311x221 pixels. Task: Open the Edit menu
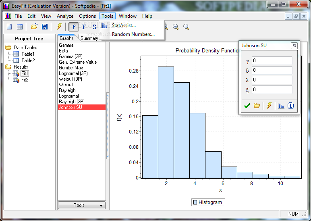point(31,16)
